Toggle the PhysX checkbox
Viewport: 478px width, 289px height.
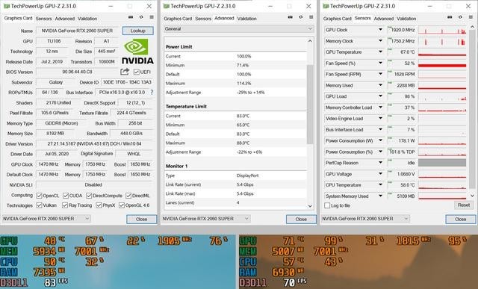pos(99,205)
